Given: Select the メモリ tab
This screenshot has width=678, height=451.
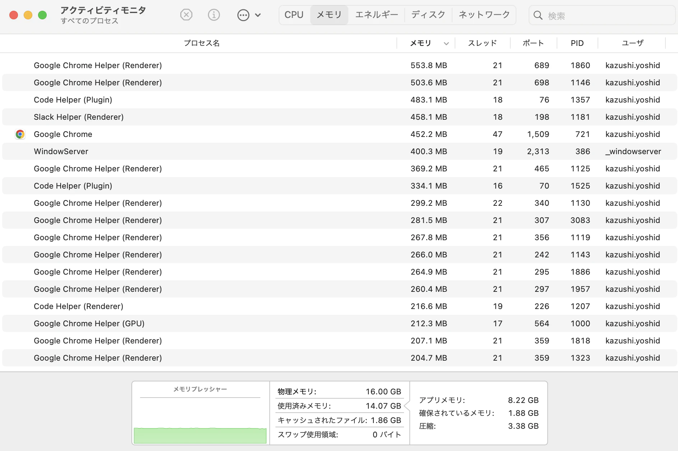Looking at the screenshot, I should pos(329,15).
